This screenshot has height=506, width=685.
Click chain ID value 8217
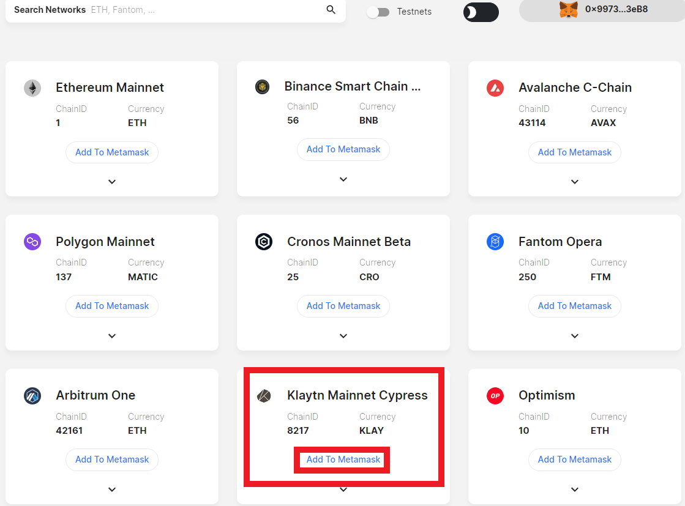pos(298,431)
